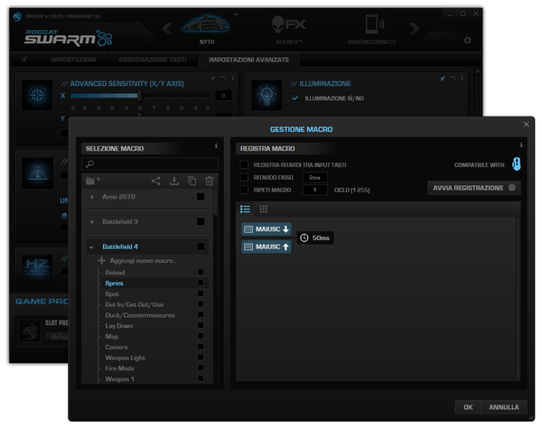This screenshot has height=428, width=542.
Task: Pin the Illuminazione panel
Action: click(x=442, y=79)
